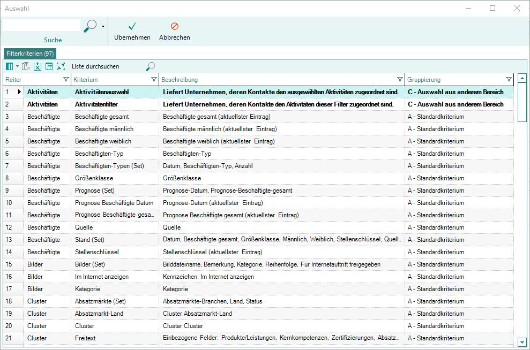This screenshot has width=530, height=350.
Task: Click in the Suche text field
Action: tap(41, 25)
